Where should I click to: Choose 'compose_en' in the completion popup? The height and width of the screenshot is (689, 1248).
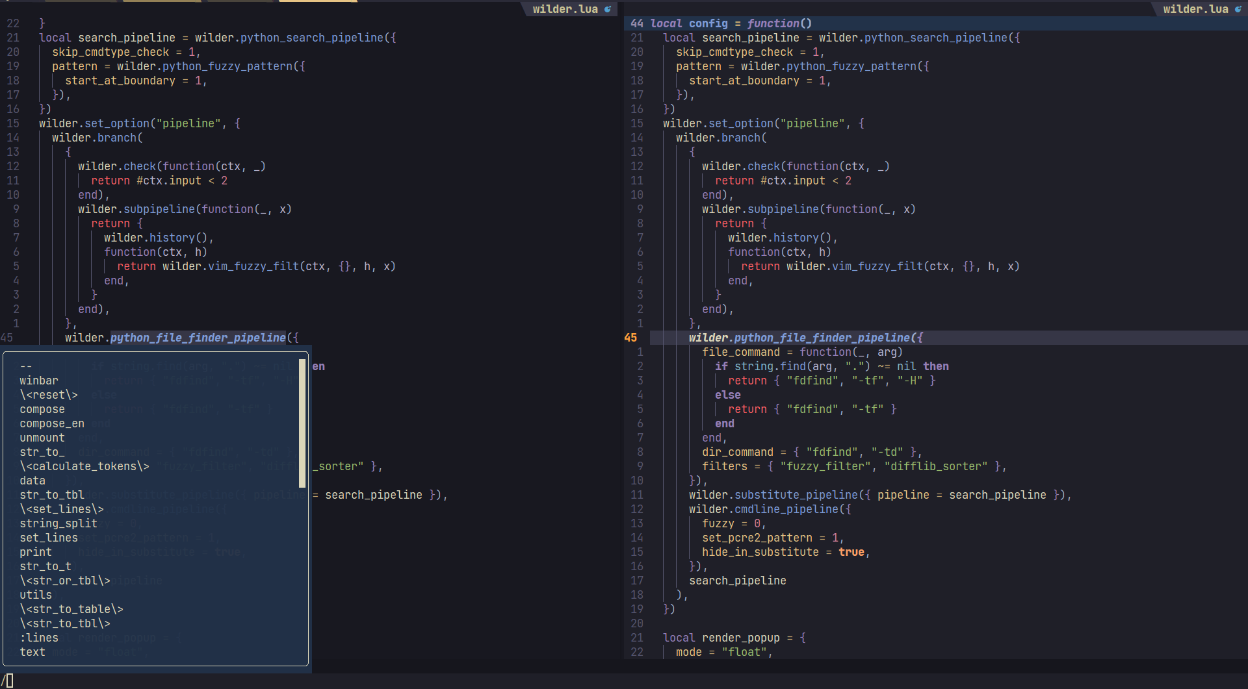coord(52,423)
